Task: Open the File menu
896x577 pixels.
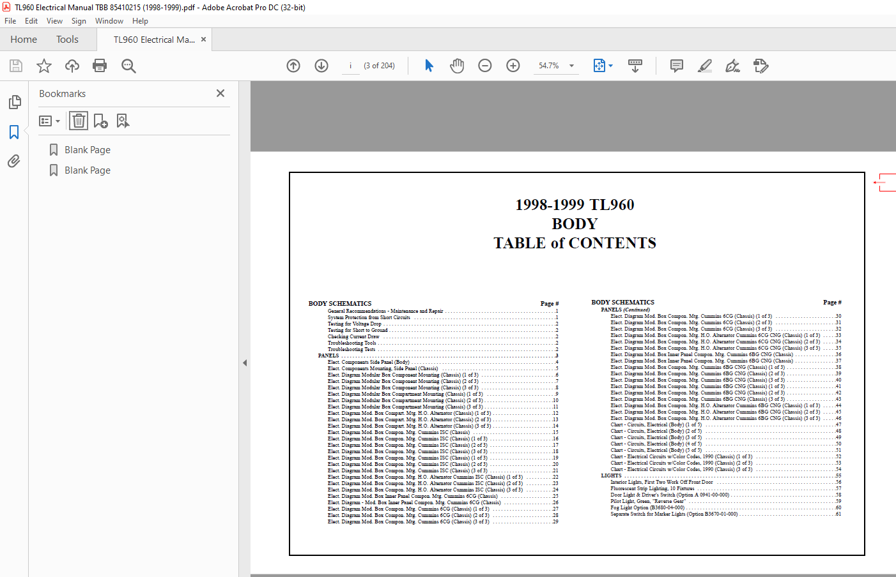Action: coord(10,21)
